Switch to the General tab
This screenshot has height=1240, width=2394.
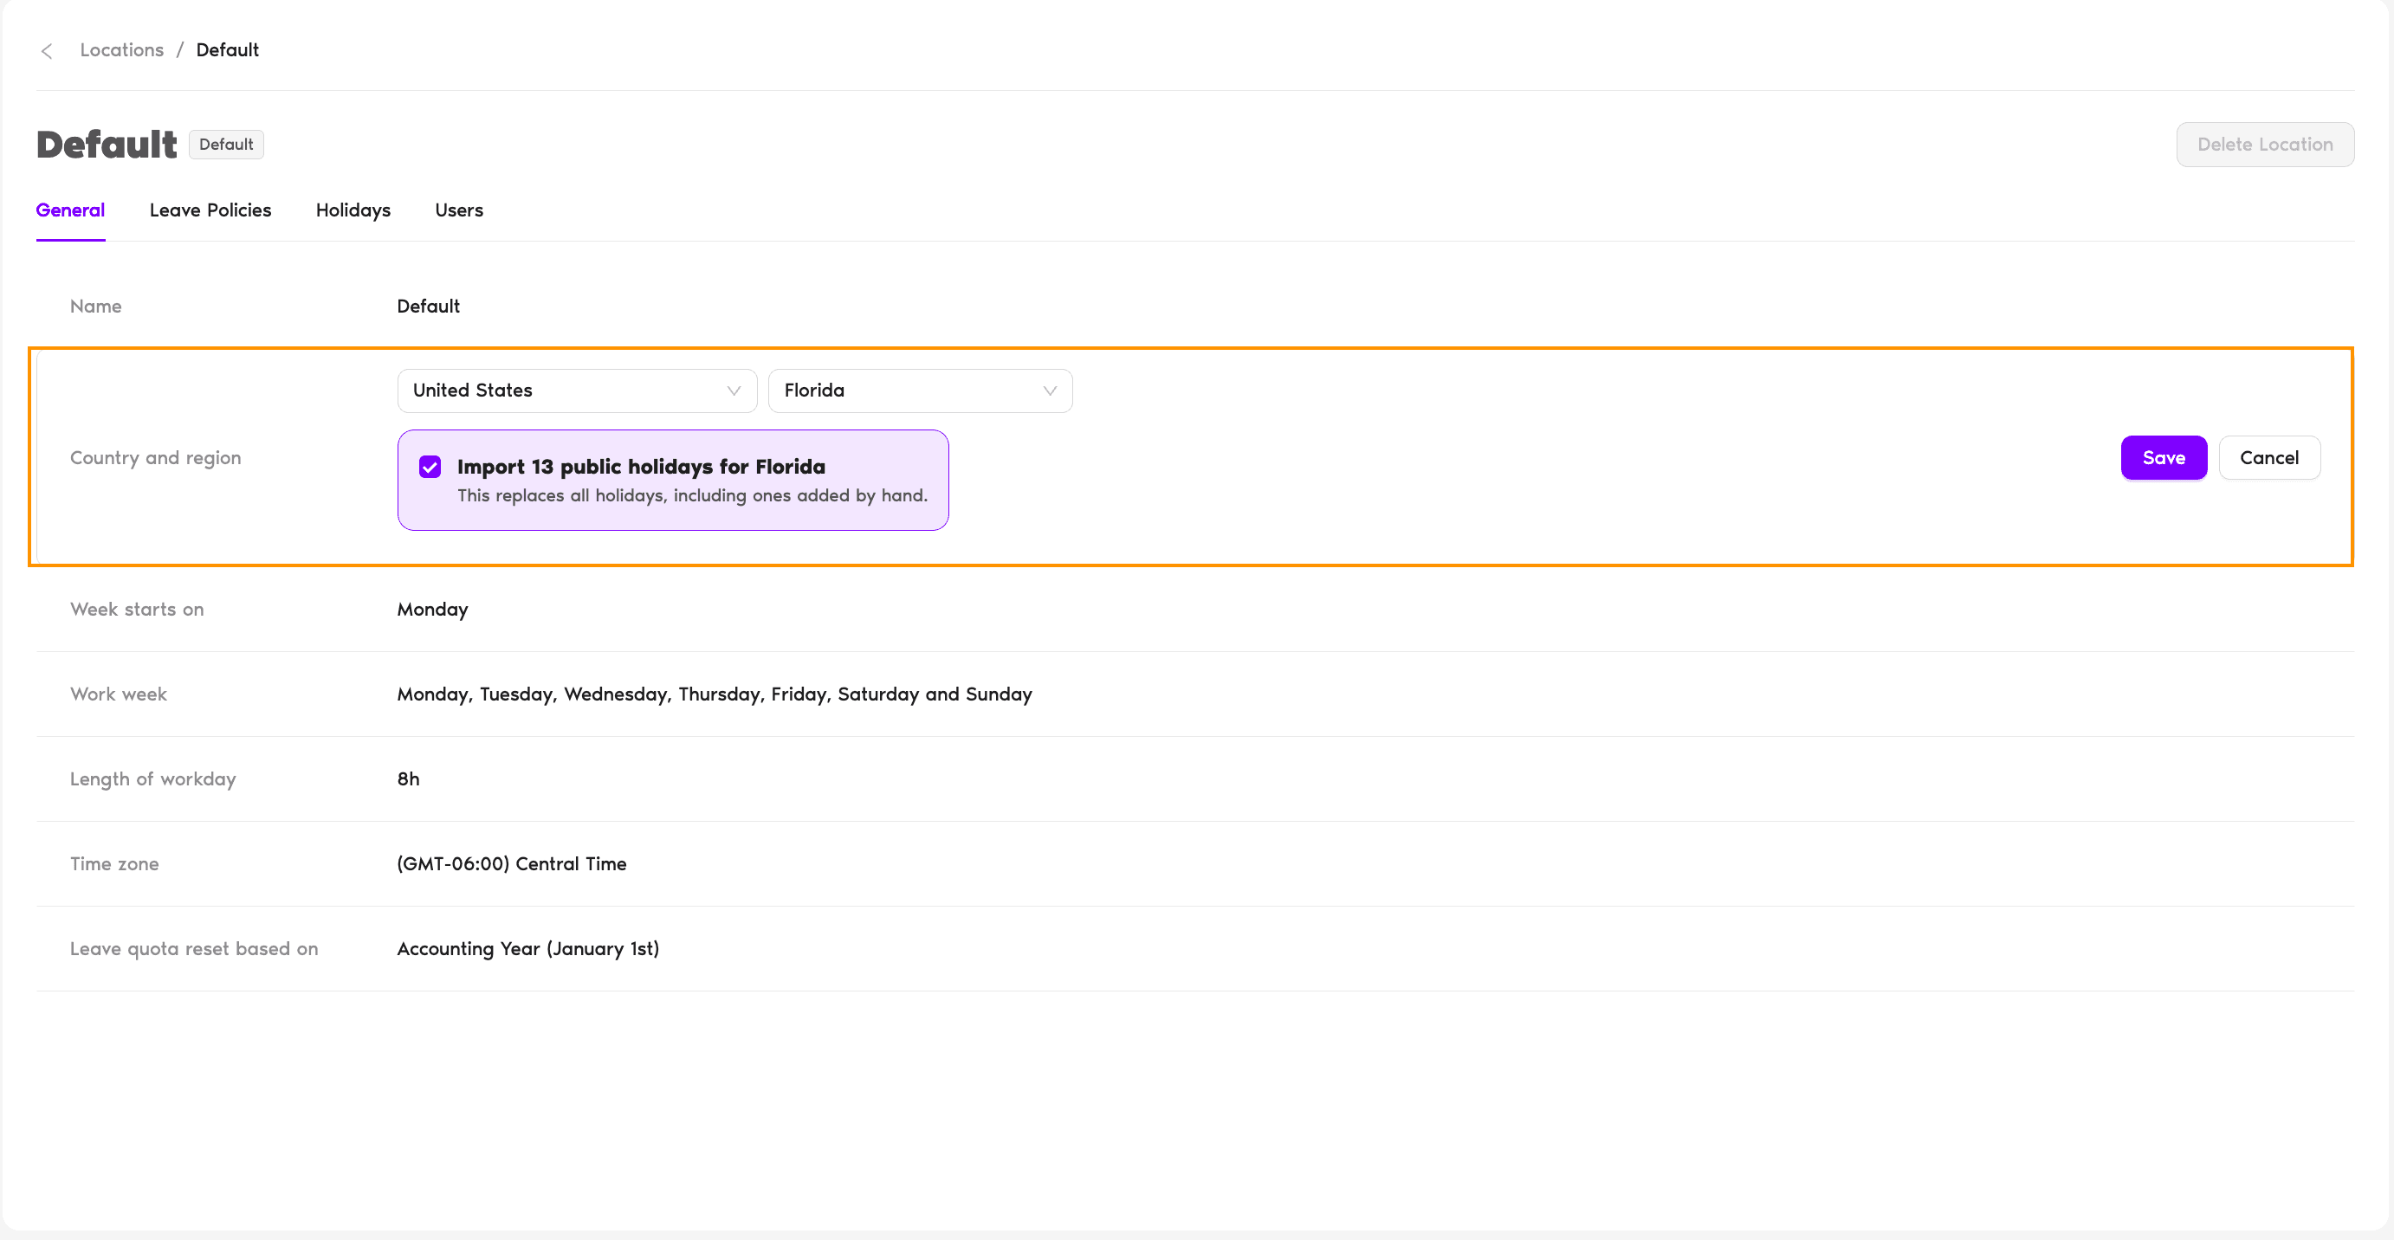(x=71, y=210)
